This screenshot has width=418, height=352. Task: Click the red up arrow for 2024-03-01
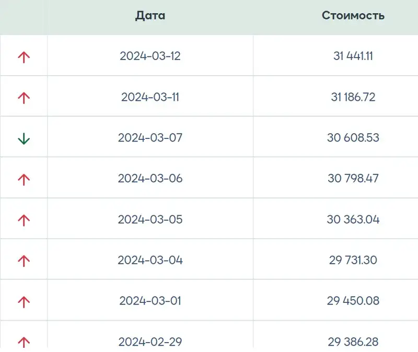point(24,301)
